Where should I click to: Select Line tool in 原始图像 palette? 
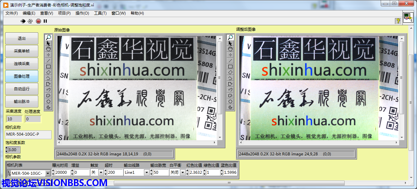[48, 61]
